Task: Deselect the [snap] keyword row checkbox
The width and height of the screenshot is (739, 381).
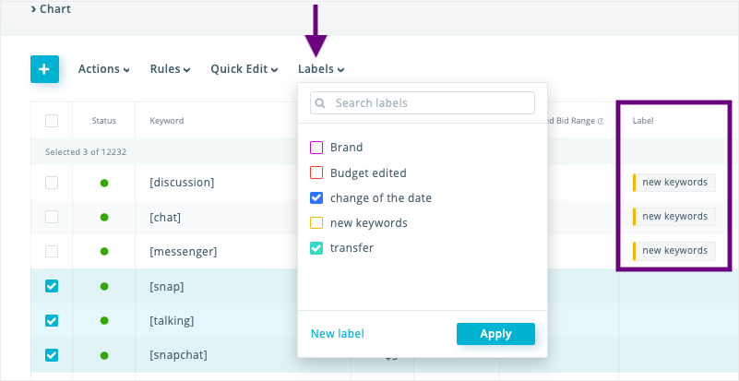Action: [x=52, y=287]
